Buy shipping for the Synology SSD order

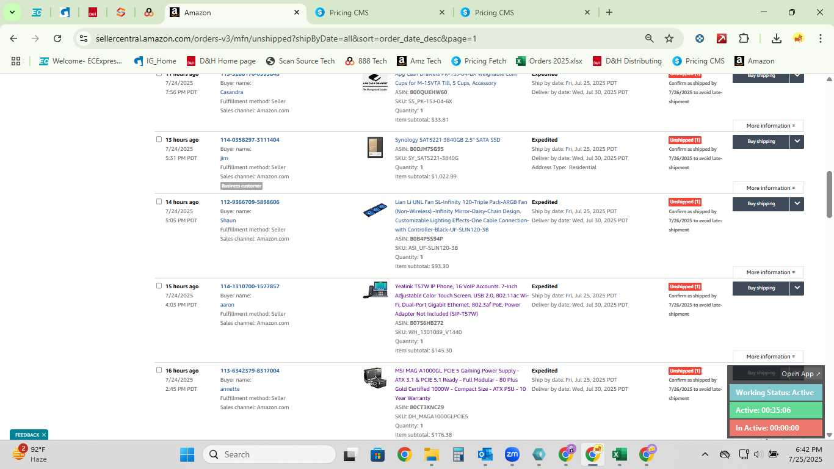point(761,141)
